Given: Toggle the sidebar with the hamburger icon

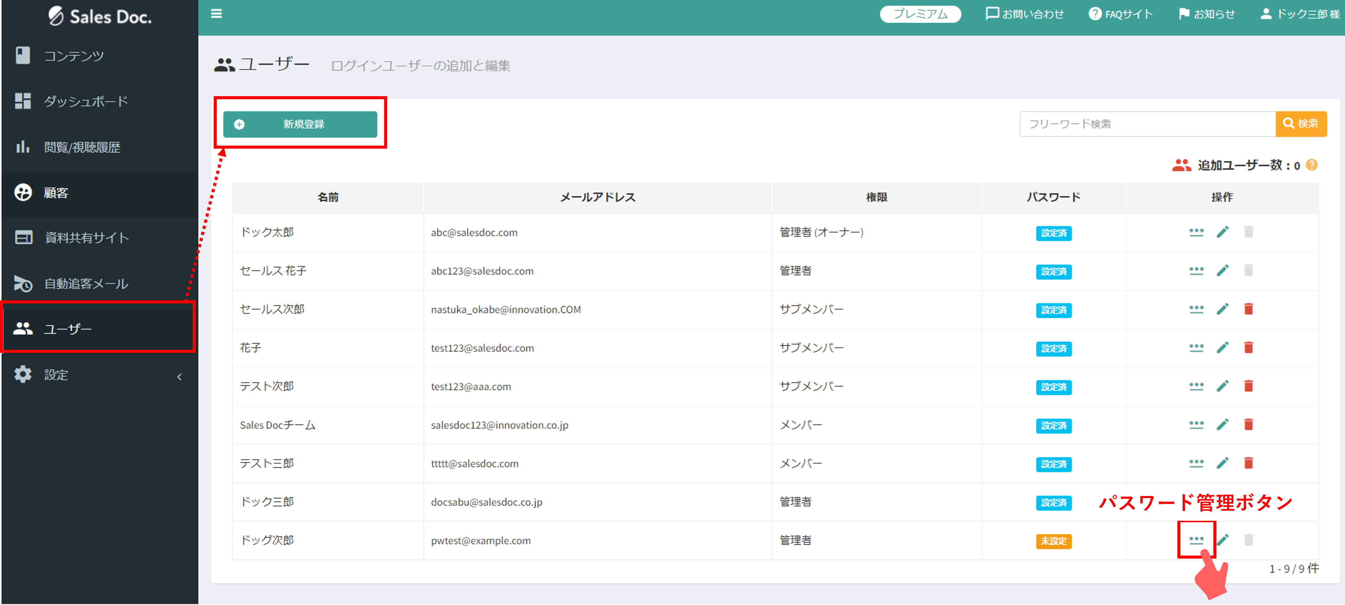Looking at the screenshot, I should pos(216,13).
